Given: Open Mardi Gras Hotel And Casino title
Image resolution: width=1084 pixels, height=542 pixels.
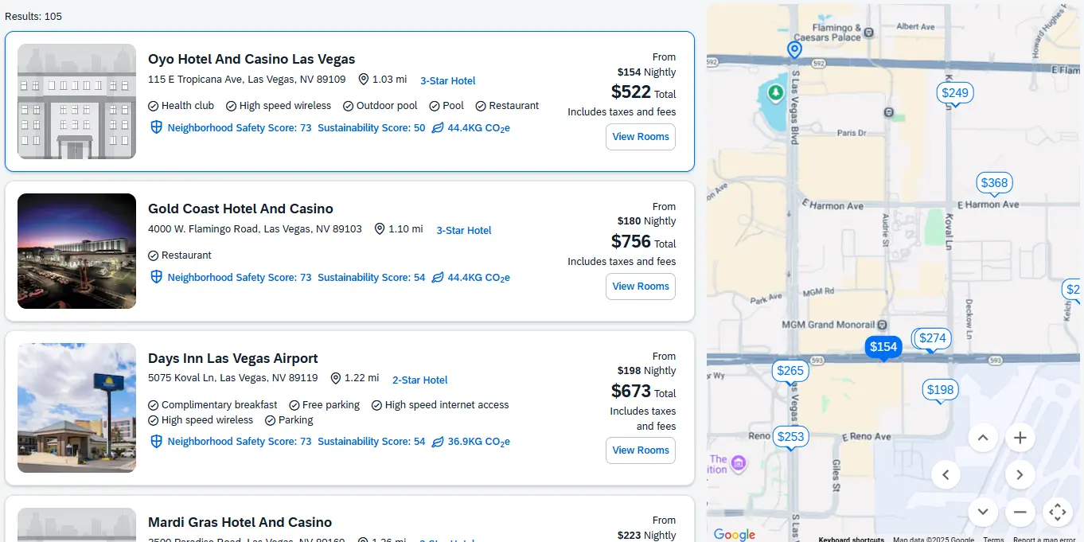Looking at the screenshot, I should pyautogui.click(x=240, y=522).
